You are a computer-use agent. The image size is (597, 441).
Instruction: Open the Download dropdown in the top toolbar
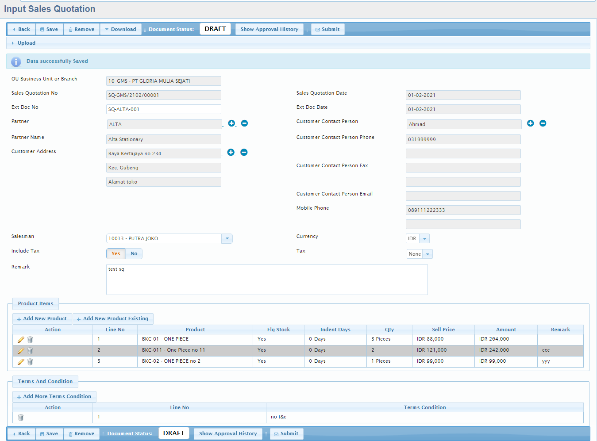[x=120, y=29]
